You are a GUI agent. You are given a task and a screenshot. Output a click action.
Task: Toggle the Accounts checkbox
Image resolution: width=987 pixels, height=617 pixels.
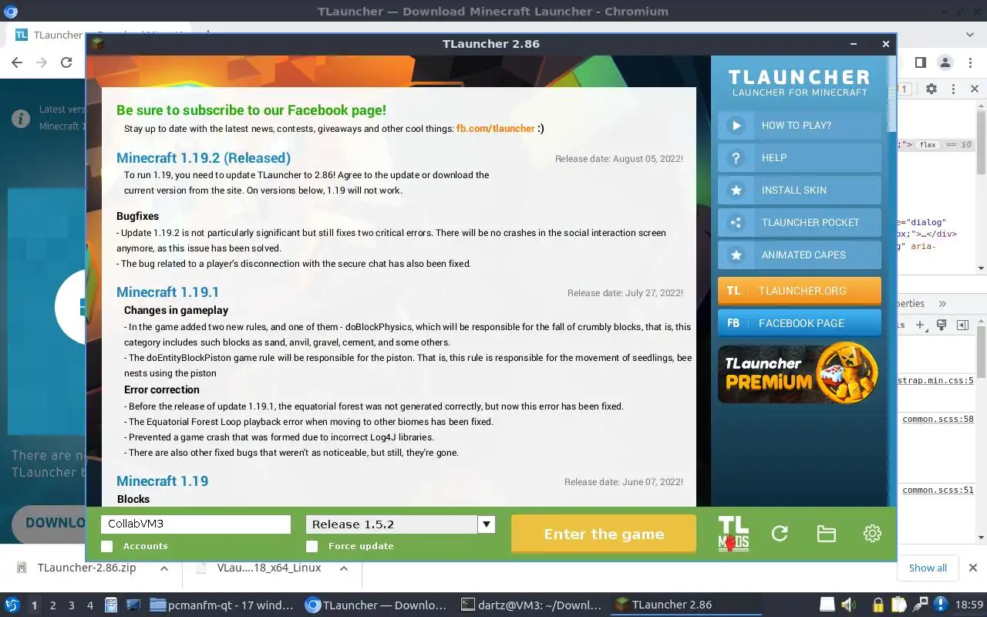point(106,546)
